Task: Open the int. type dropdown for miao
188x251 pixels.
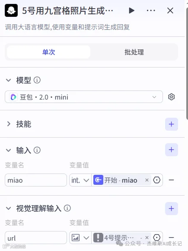Action: (80, 180)
